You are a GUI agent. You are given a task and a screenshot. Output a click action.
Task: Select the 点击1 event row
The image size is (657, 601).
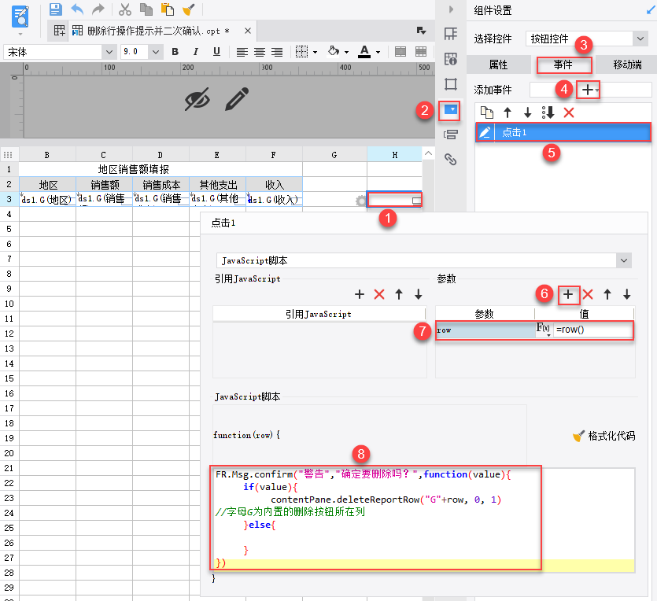(x=563, y=132)
